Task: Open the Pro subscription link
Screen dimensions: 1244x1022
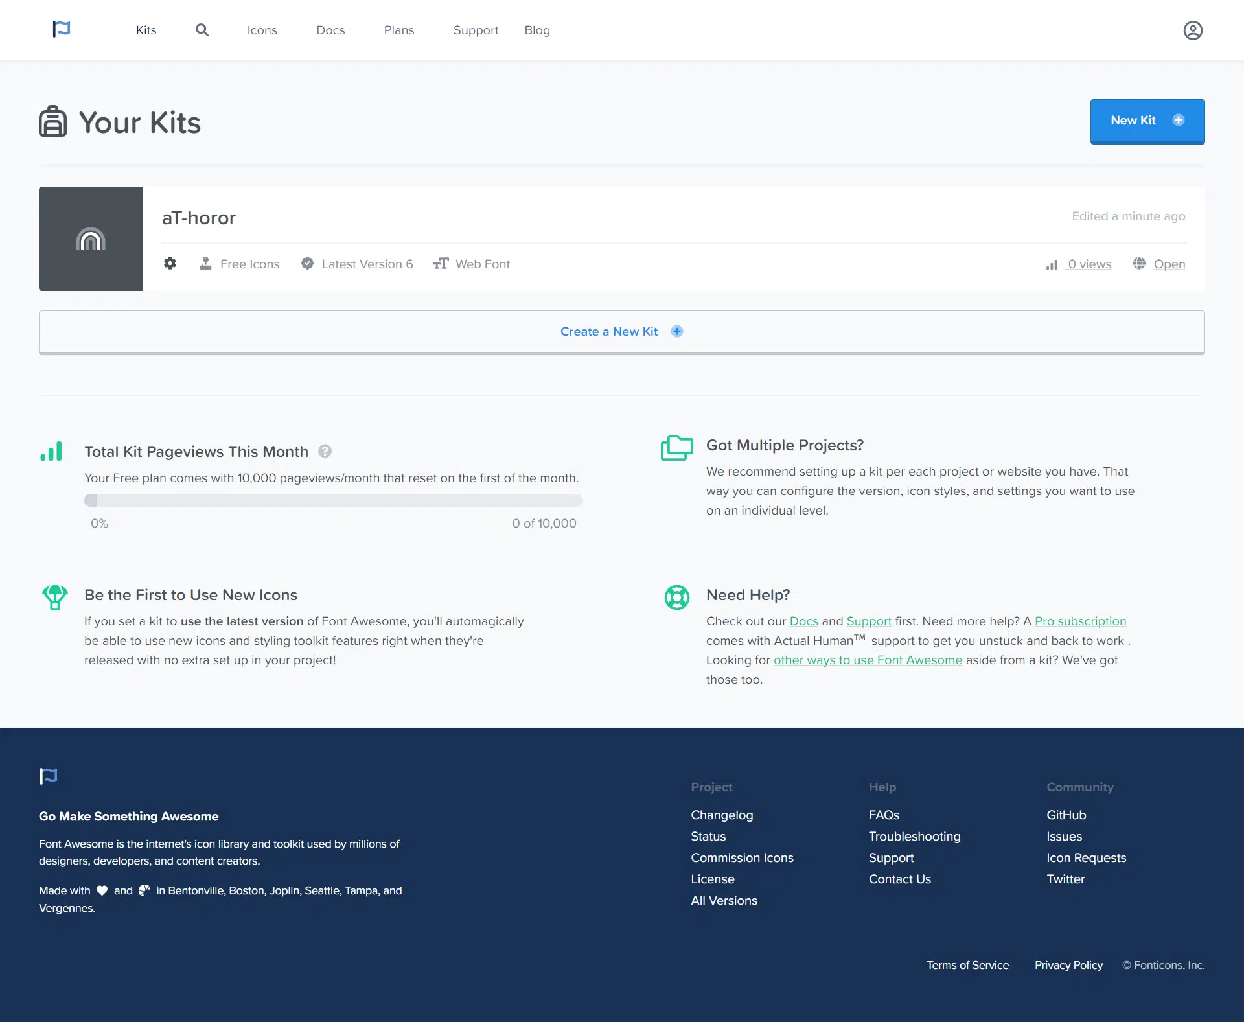Action: [x=1081, y=621]
